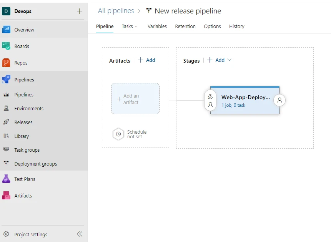Open the Add dropdown next to Stages

(228, 60)
